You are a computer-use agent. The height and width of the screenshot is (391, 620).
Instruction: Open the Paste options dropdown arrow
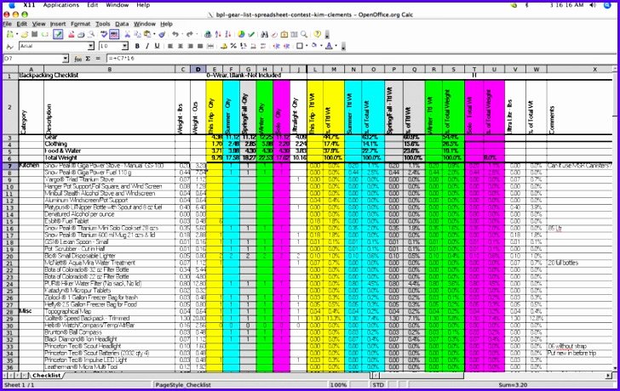pos(154,34)
